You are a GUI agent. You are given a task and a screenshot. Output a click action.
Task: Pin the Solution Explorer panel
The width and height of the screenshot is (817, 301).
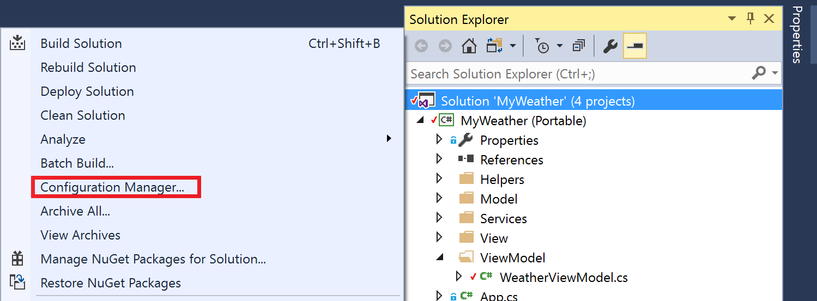(751, 19)
